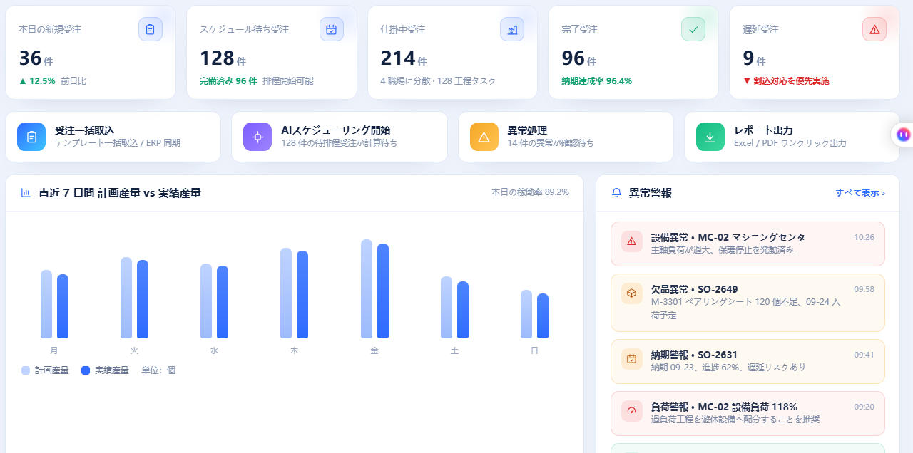Open 欠品異常 • SO-2649 alert
This screenshot has height=453, width=913.
tap(748, 303)
